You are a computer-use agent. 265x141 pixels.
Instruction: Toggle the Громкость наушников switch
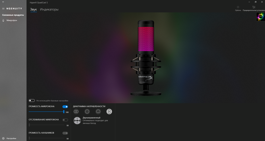65,133
